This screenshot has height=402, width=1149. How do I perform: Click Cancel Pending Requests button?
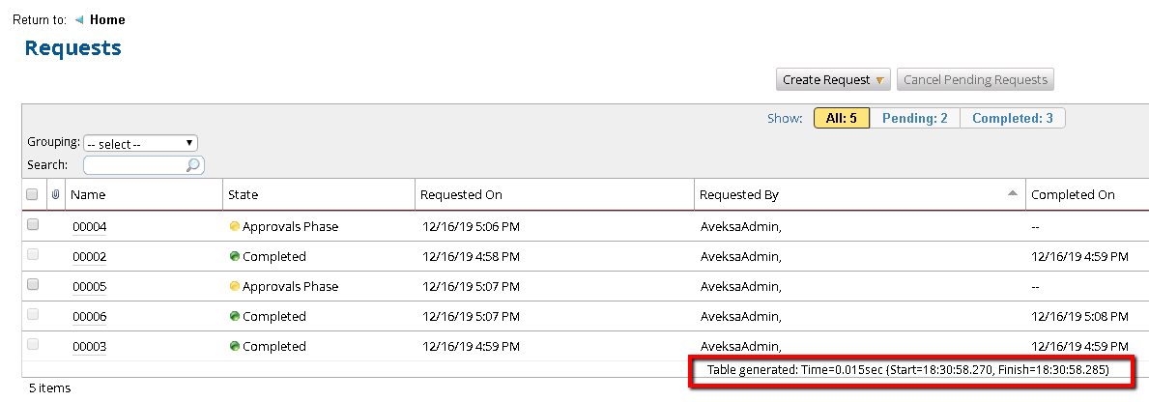pos(975,80)
